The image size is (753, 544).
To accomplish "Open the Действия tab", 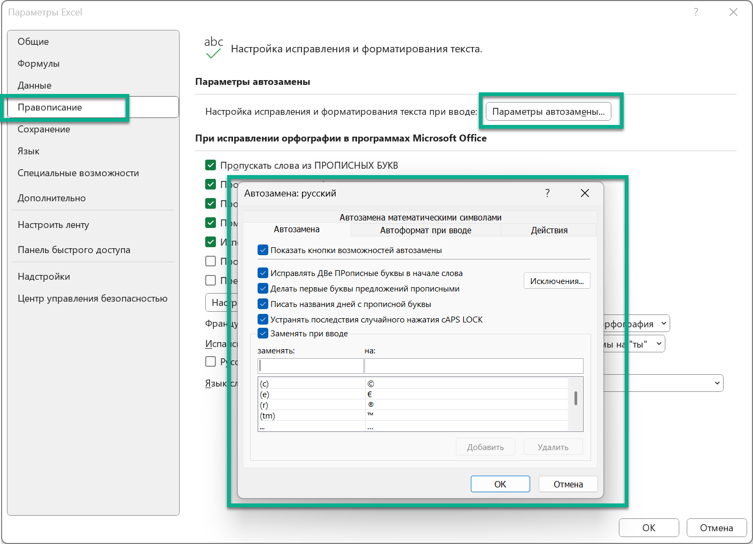I will 549,231.
